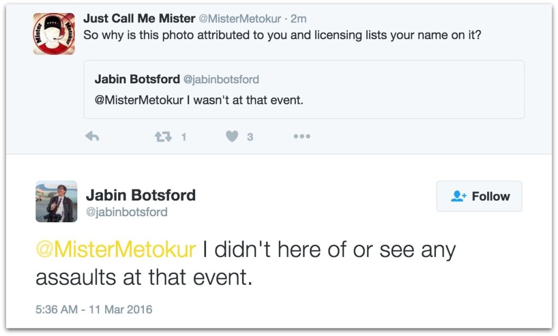Open Jabin Botsford's profile photo
Image resolution: width=558 pixels, height=336 pixels.
[56, 201]
